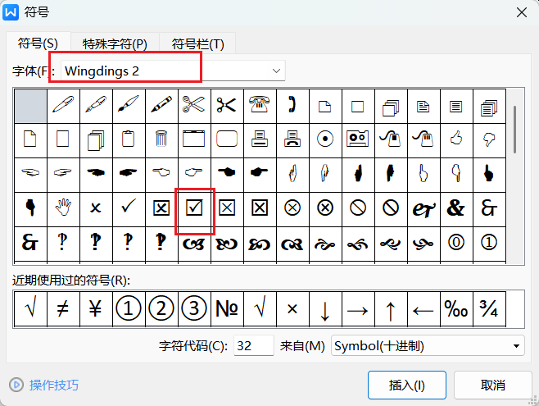Choose the numero sign in recent symbols

227,310
